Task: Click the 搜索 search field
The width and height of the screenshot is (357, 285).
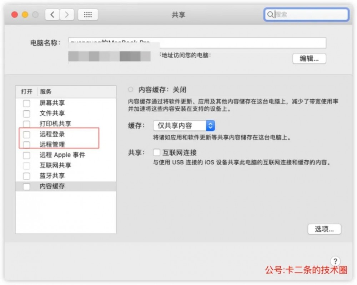Action: 307,15
